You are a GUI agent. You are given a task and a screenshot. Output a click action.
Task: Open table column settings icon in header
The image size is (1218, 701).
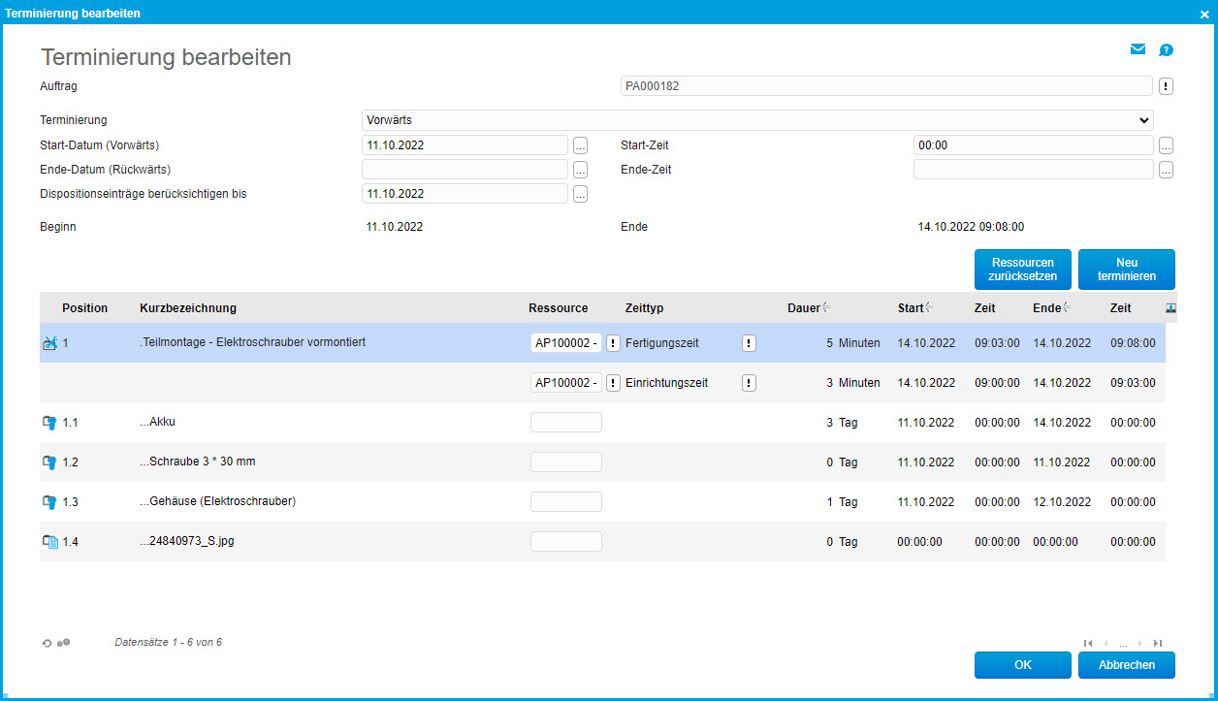(1171, 307)
